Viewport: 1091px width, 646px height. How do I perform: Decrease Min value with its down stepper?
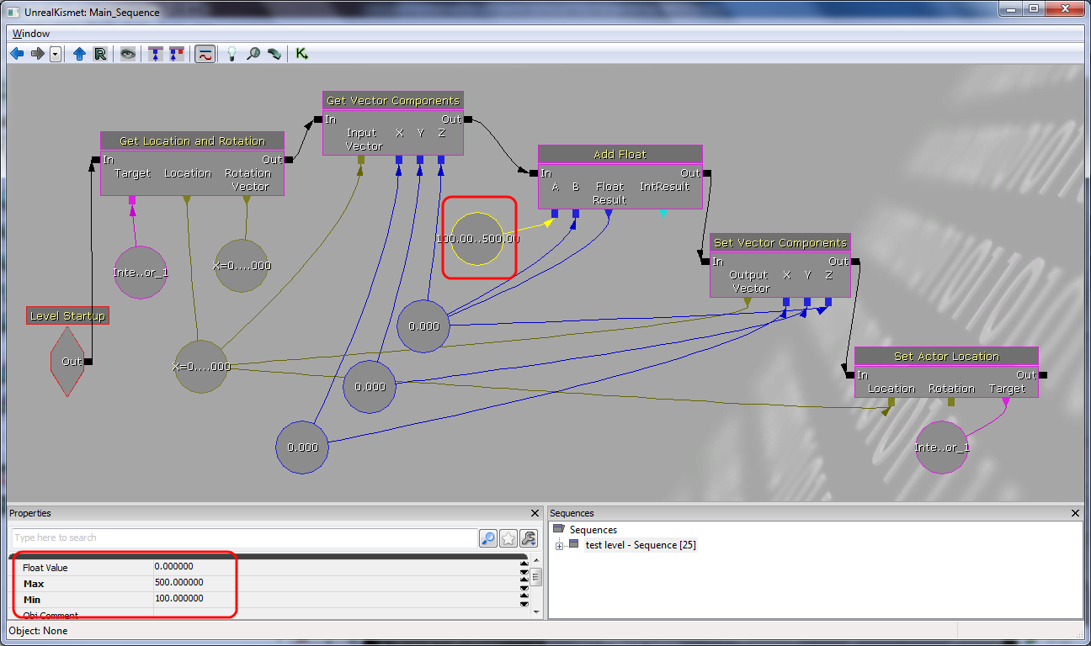(524, 603)
